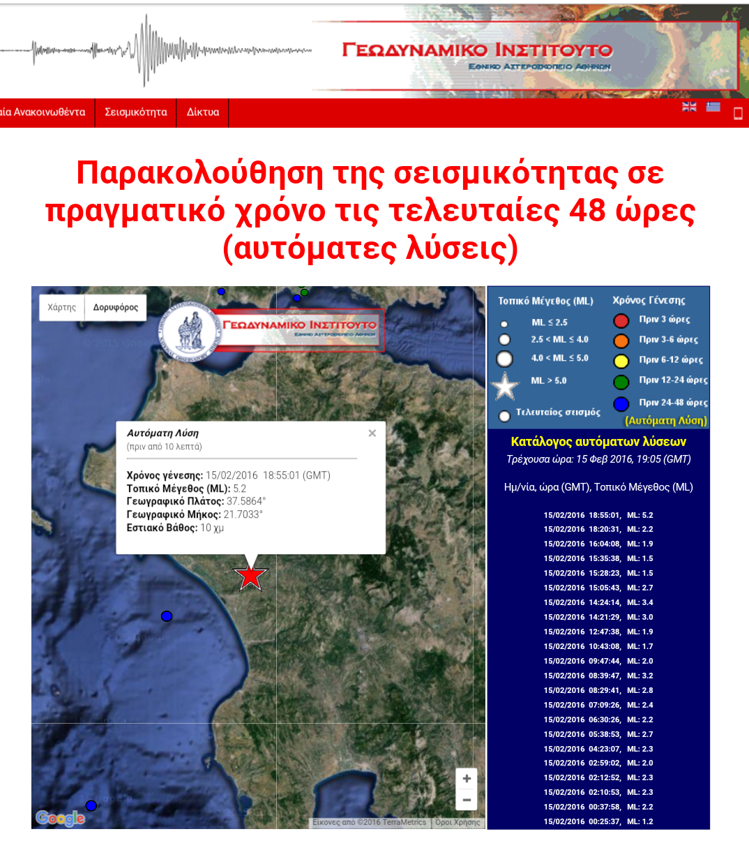Viewport: 749px width, 850px height.
Task: Click the Εικόνες από ©2016 TerraMetrics attribution
Action: tap(370, 822)
